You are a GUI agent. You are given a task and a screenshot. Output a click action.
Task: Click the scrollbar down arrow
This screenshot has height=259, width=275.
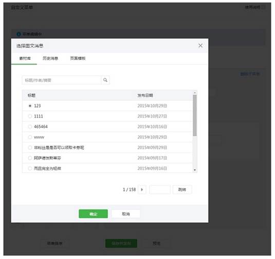[x=195, y=170]
